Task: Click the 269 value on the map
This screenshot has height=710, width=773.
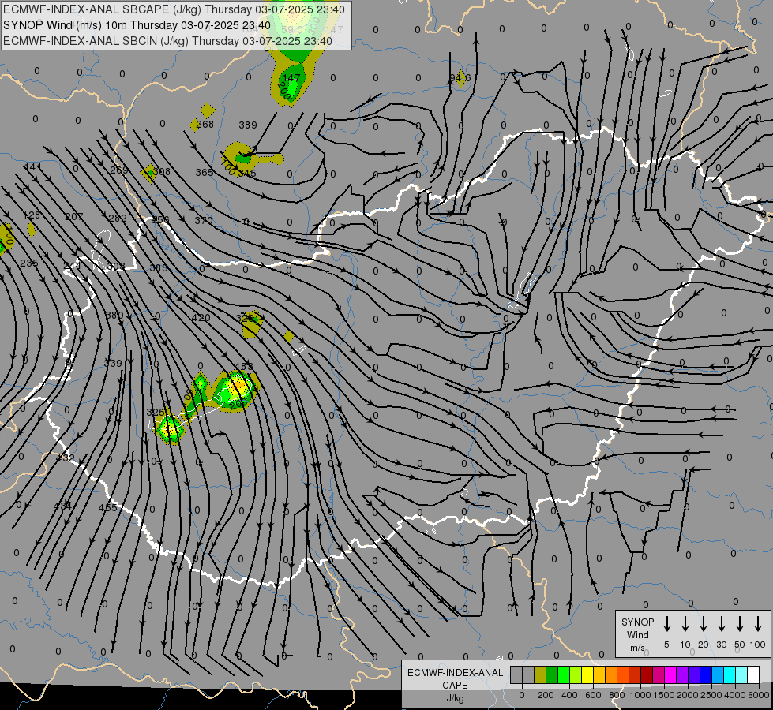Action: click(x=118, y=170)
